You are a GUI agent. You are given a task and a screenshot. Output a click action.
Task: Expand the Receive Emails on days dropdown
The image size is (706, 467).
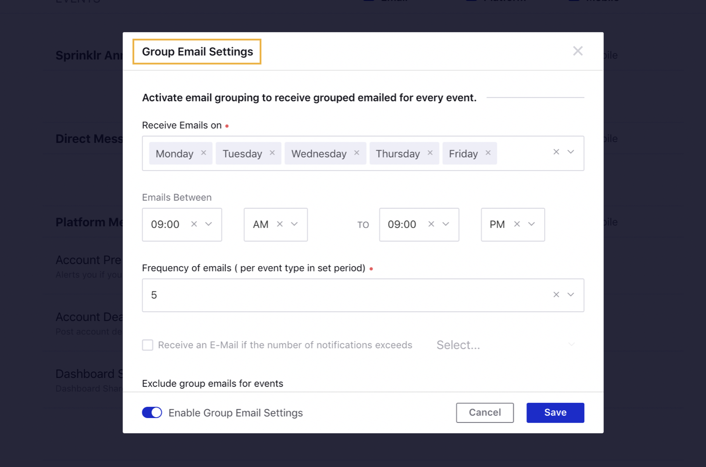pos(571,152)
